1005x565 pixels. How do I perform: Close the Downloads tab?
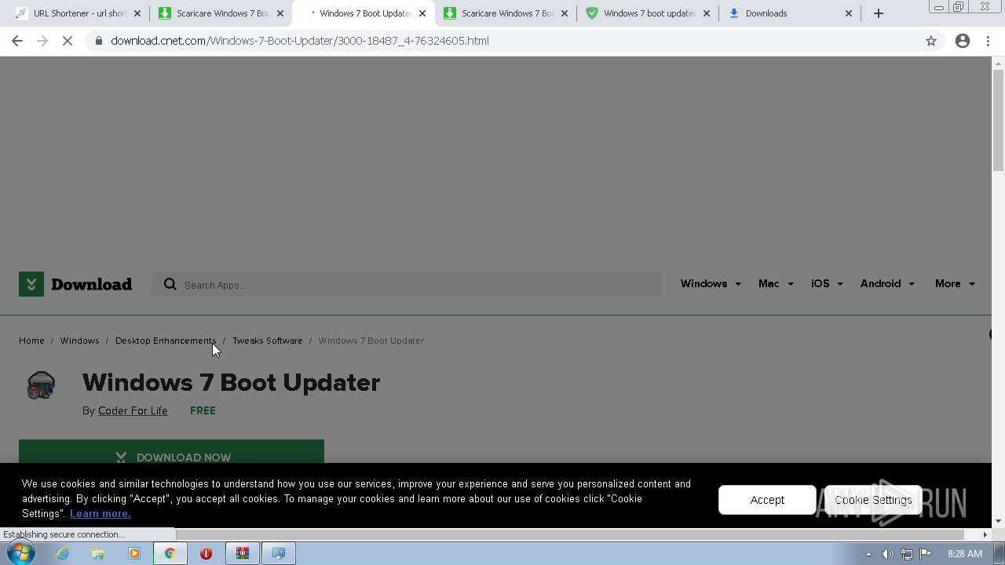(x=849, y=13)
